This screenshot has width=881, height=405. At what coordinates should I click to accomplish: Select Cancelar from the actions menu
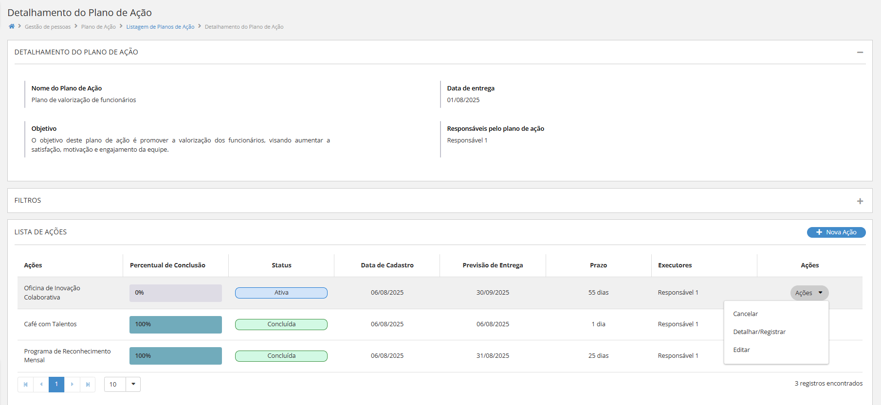[745, 314]
